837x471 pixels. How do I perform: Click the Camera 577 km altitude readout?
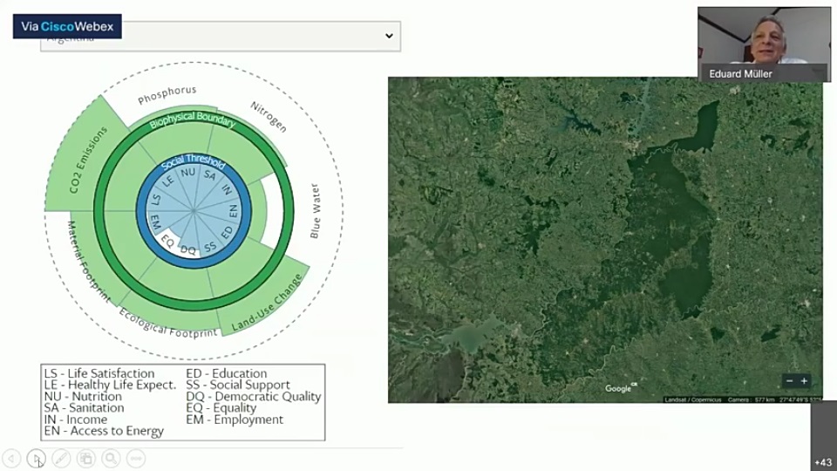750,399
